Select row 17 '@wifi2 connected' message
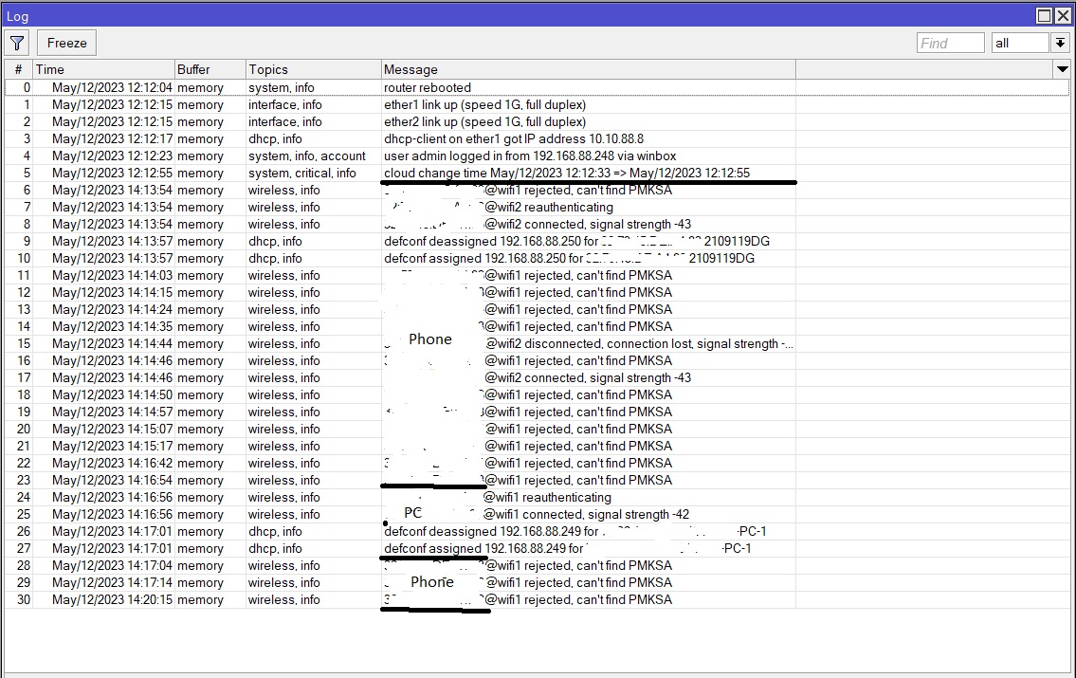 [537, 378]
